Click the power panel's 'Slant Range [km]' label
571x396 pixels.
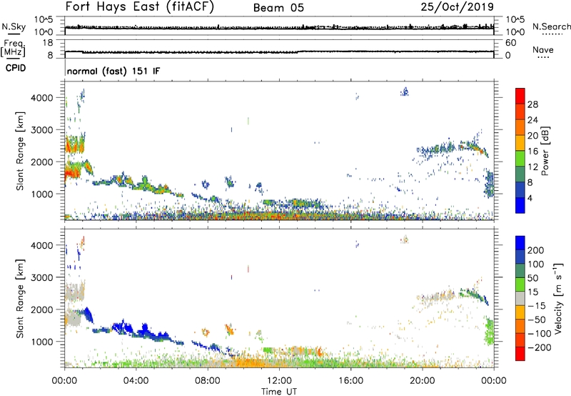tap(20, 151)
